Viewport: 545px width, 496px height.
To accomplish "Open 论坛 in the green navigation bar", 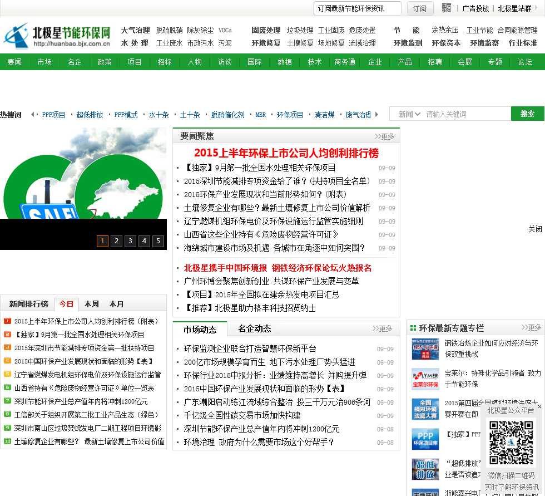I will 525,62.
